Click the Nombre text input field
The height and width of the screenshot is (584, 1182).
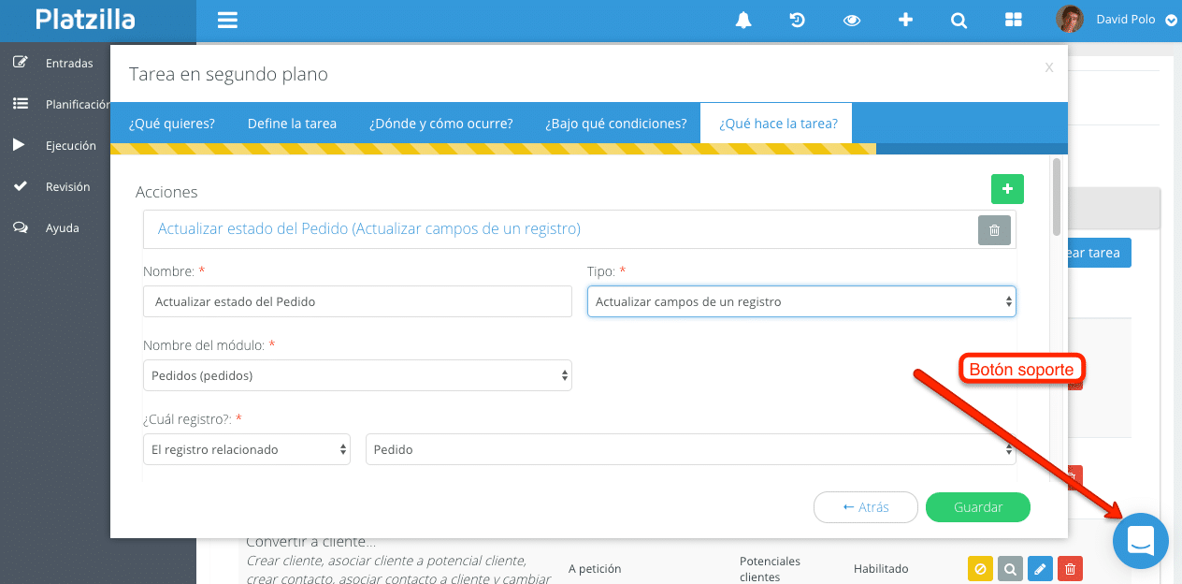(x=357, y=301)
